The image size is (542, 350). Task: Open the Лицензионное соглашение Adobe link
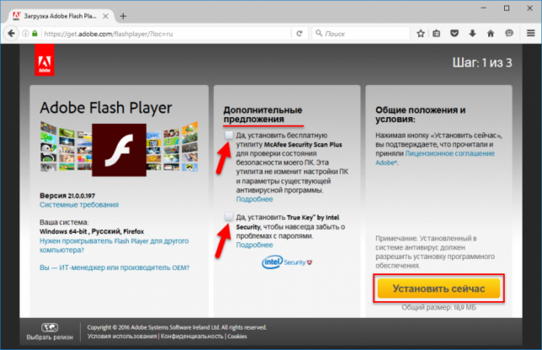435,158
